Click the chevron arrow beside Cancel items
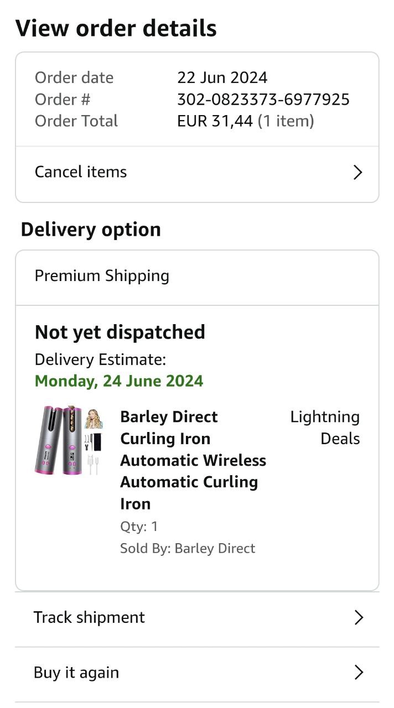Screen dimensions: 394x708 point(358,173)
